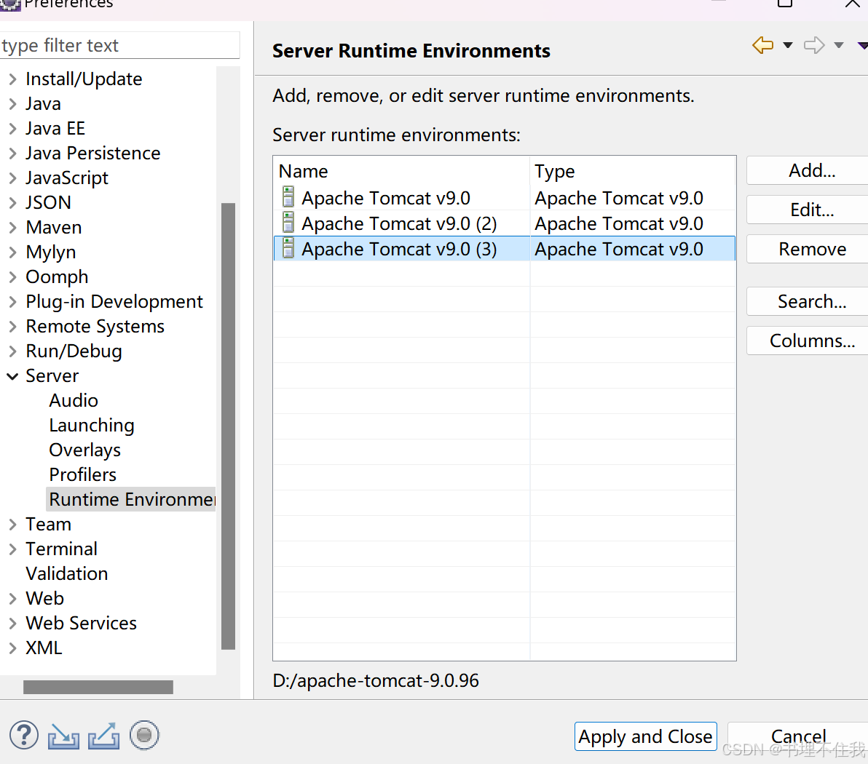Open the Launching page under Server

(92, 426)
